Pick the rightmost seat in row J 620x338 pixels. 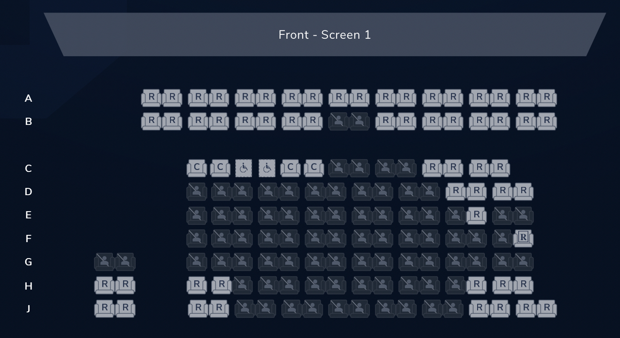pos(547,308)
